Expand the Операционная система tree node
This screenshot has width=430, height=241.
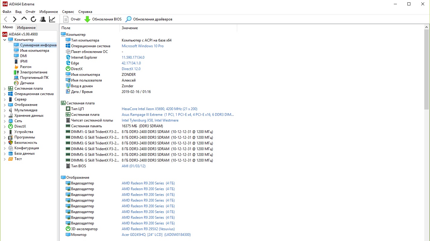click(x=5, y=94)
